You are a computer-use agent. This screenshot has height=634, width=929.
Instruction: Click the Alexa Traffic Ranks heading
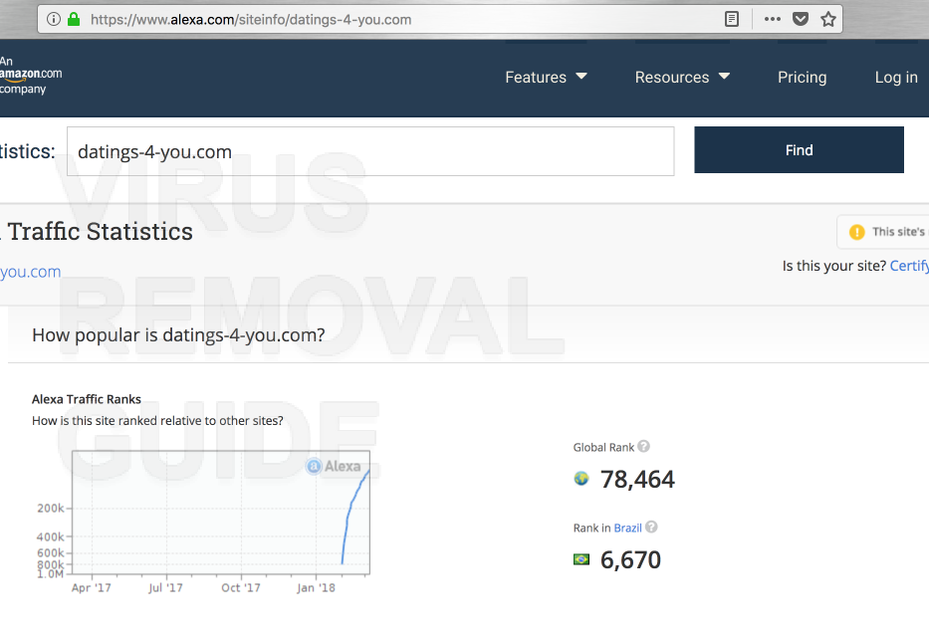[x=87, y=399]
